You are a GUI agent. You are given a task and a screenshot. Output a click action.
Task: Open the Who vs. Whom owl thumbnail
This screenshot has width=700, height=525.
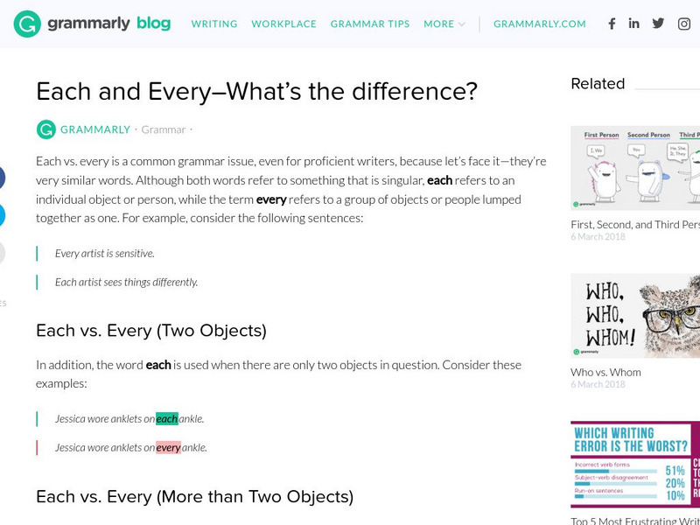coord(635,315)
